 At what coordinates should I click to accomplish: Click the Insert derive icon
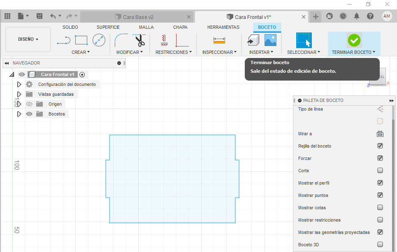point(253,40)
